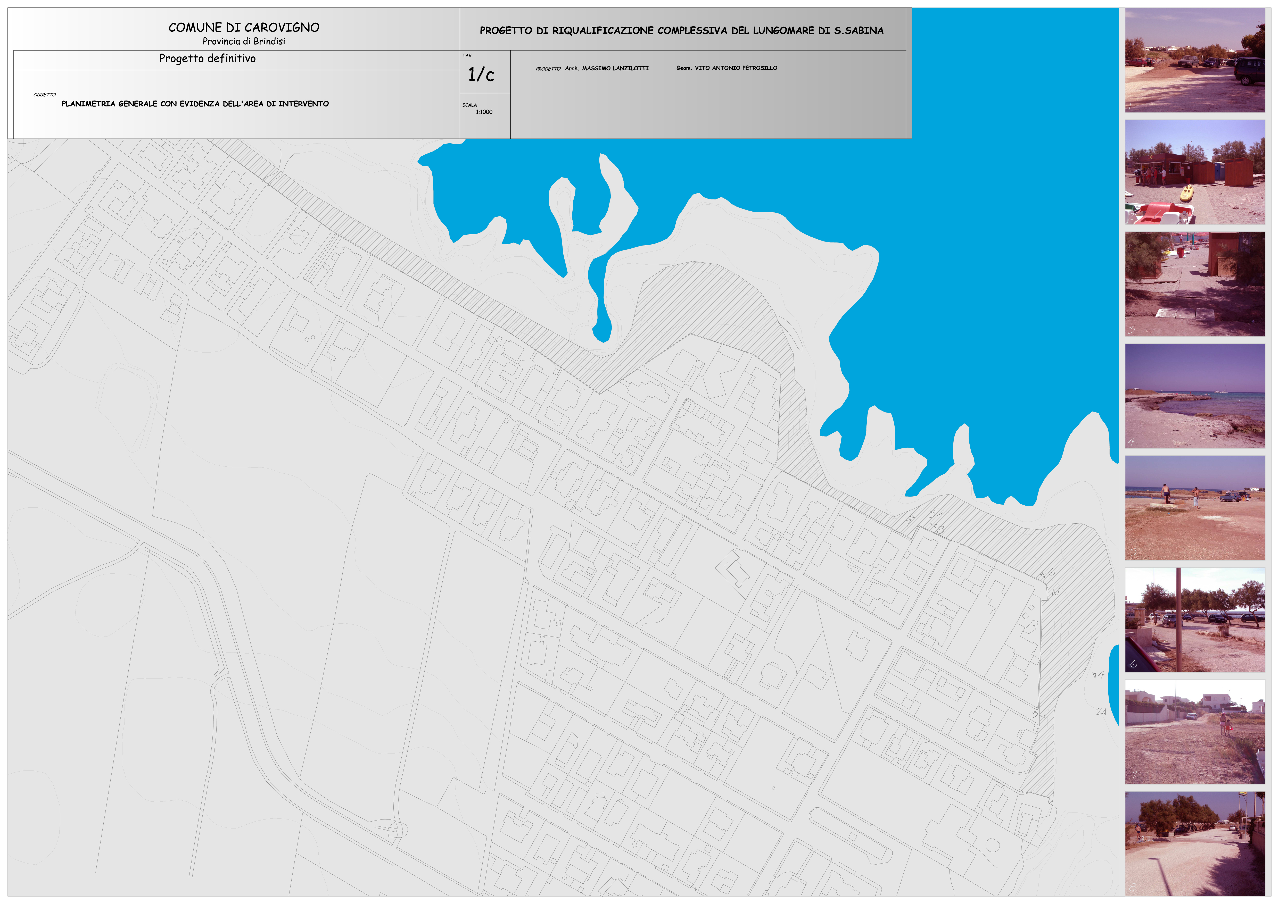Click photo viewpoint marker 2 near water
This screenshot has width=1279, height=904.
pyautogui.click(x=1101, y=712)
